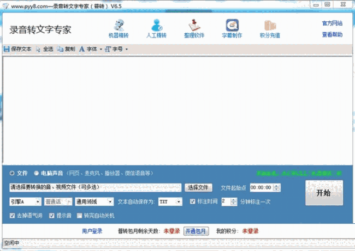Minimize the application window
The height and width of the screenshot is (251, 355).
316,4
